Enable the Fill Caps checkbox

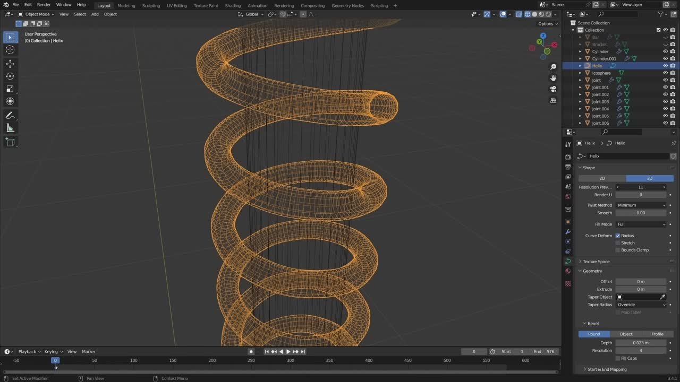click(x=618, y=358)
